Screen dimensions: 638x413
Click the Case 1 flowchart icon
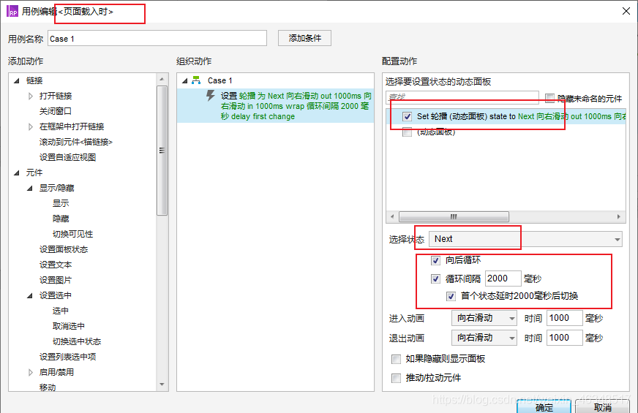196,80
